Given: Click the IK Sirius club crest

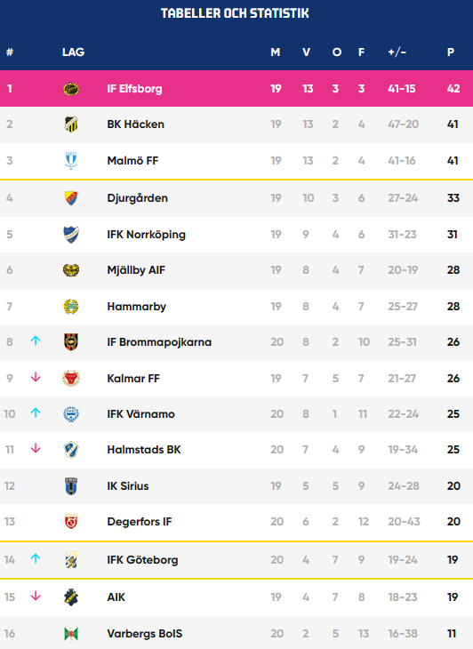Looking at the screenshot, I should tap(71, 486).
